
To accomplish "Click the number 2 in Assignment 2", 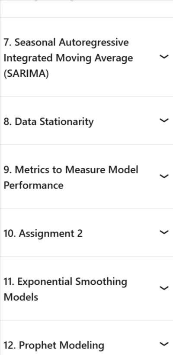I will click(x=80, y=233).
